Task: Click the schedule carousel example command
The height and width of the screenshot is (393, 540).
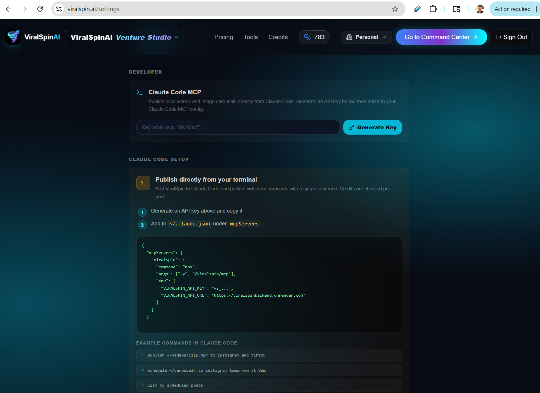Action: coord(269,370)
